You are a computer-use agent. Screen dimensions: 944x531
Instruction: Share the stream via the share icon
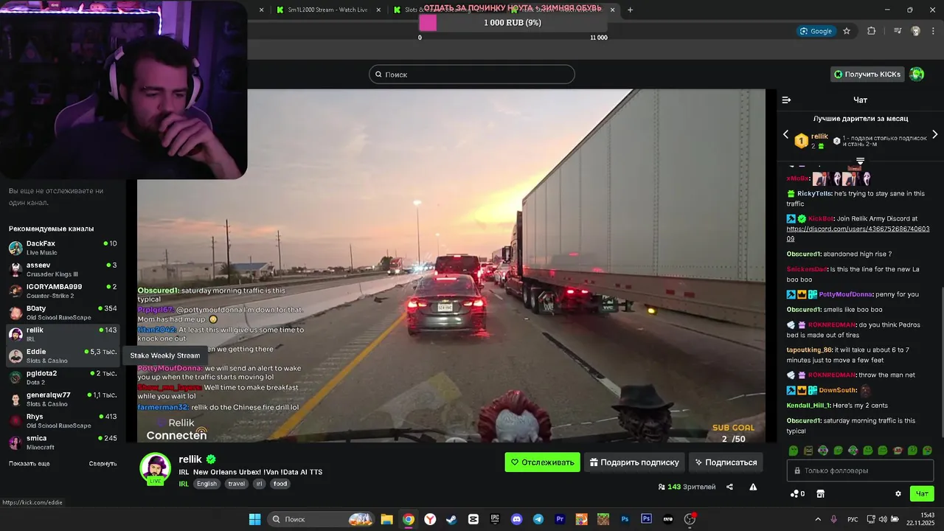click(x=729, y=487)
